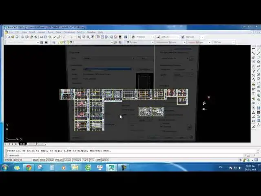Toggle POLAR tracking in status bar
This screenshot has width=261, height=196.
pos(59,160)
